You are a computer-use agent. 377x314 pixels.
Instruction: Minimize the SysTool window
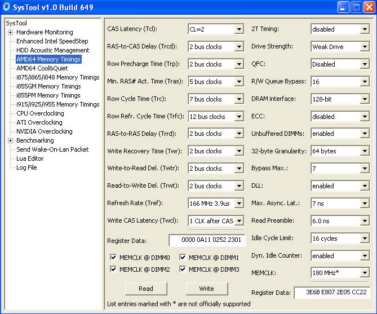343,7
